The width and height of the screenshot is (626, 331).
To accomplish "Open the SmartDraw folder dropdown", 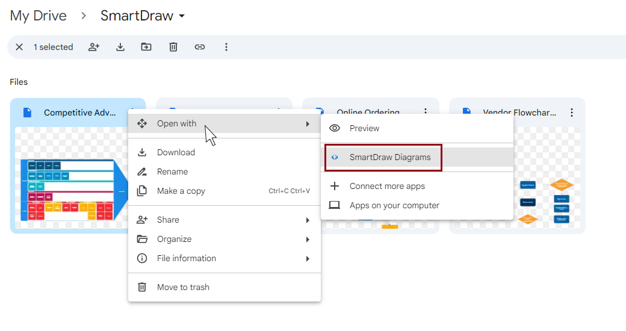I will point(143,16).
